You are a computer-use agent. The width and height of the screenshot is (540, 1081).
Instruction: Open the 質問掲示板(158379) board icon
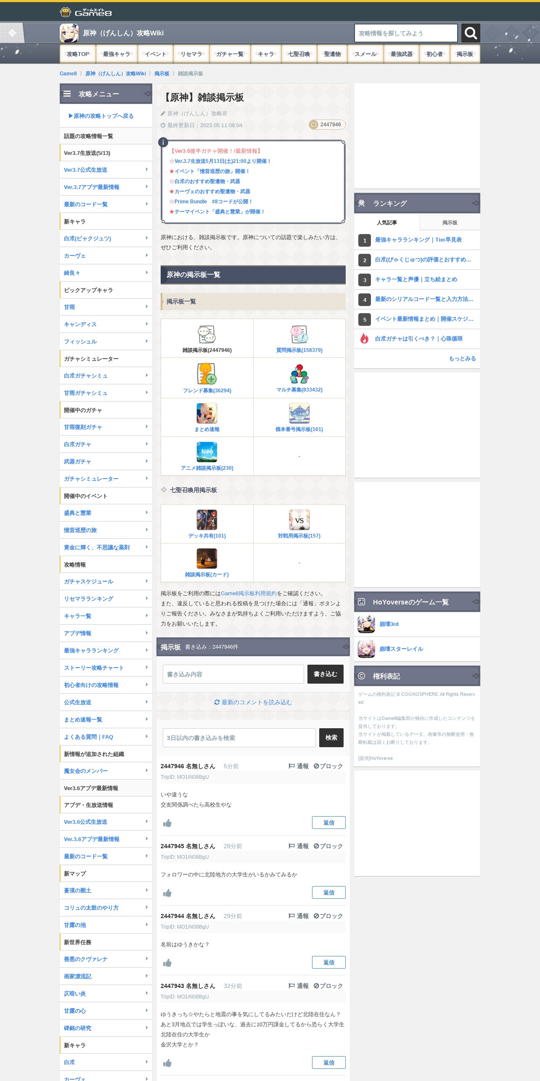(x=299, y=335)
